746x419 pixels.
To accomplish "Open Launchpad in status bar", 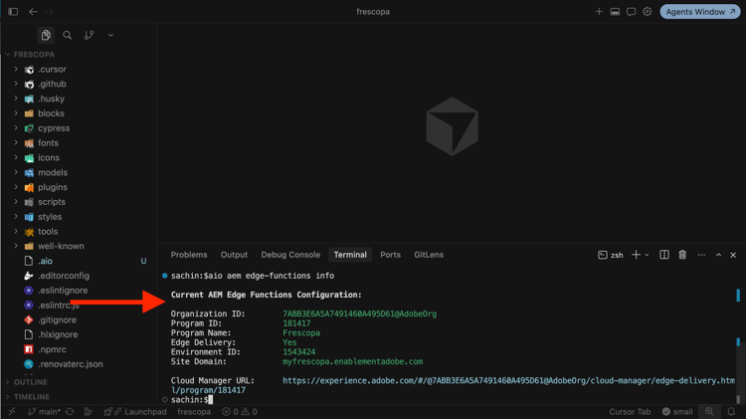I will pyautogui.click(x=135, y=412).
